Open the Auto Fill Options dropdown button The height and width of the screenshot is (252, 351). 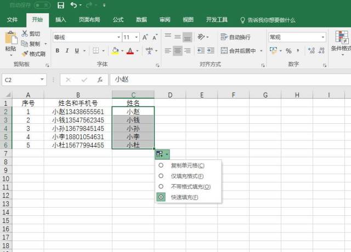[x=162, y=154]
